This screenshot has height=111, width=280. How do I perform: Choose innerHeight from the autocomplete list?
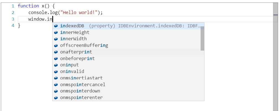pos(126,32)
